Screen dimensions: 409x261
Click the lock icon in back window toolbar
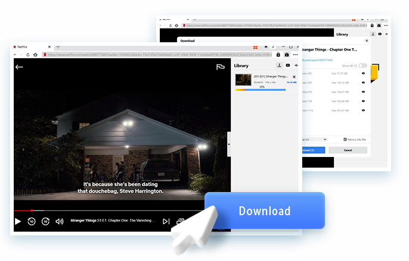tap(372, 26)
